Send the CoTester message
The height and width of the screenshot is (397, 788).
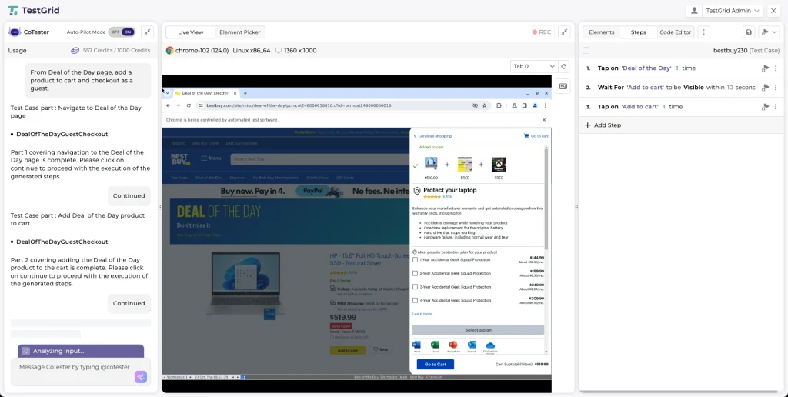(141, 377)
